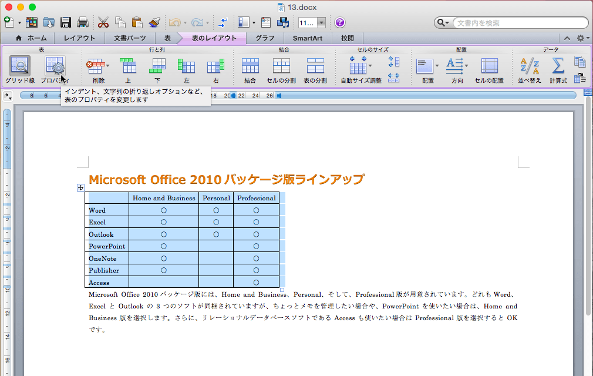
Task: Toggle the sidebar view button
Action: coord(244,23)
